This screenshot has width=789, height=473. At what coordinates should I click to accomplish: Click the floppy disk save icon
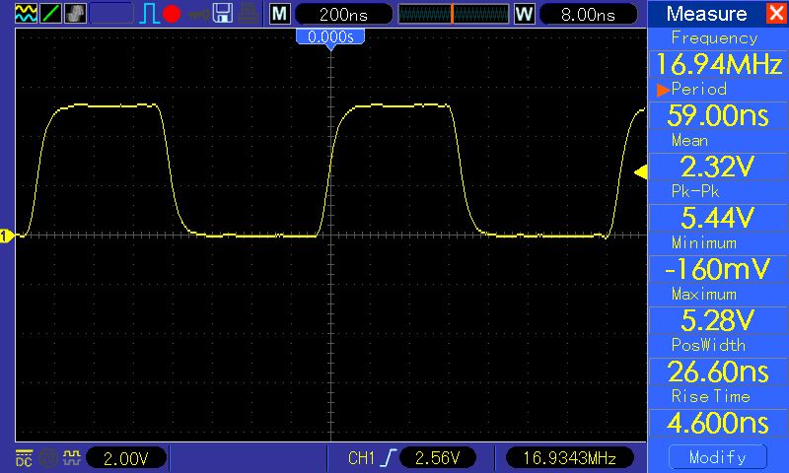click(223, 13)
